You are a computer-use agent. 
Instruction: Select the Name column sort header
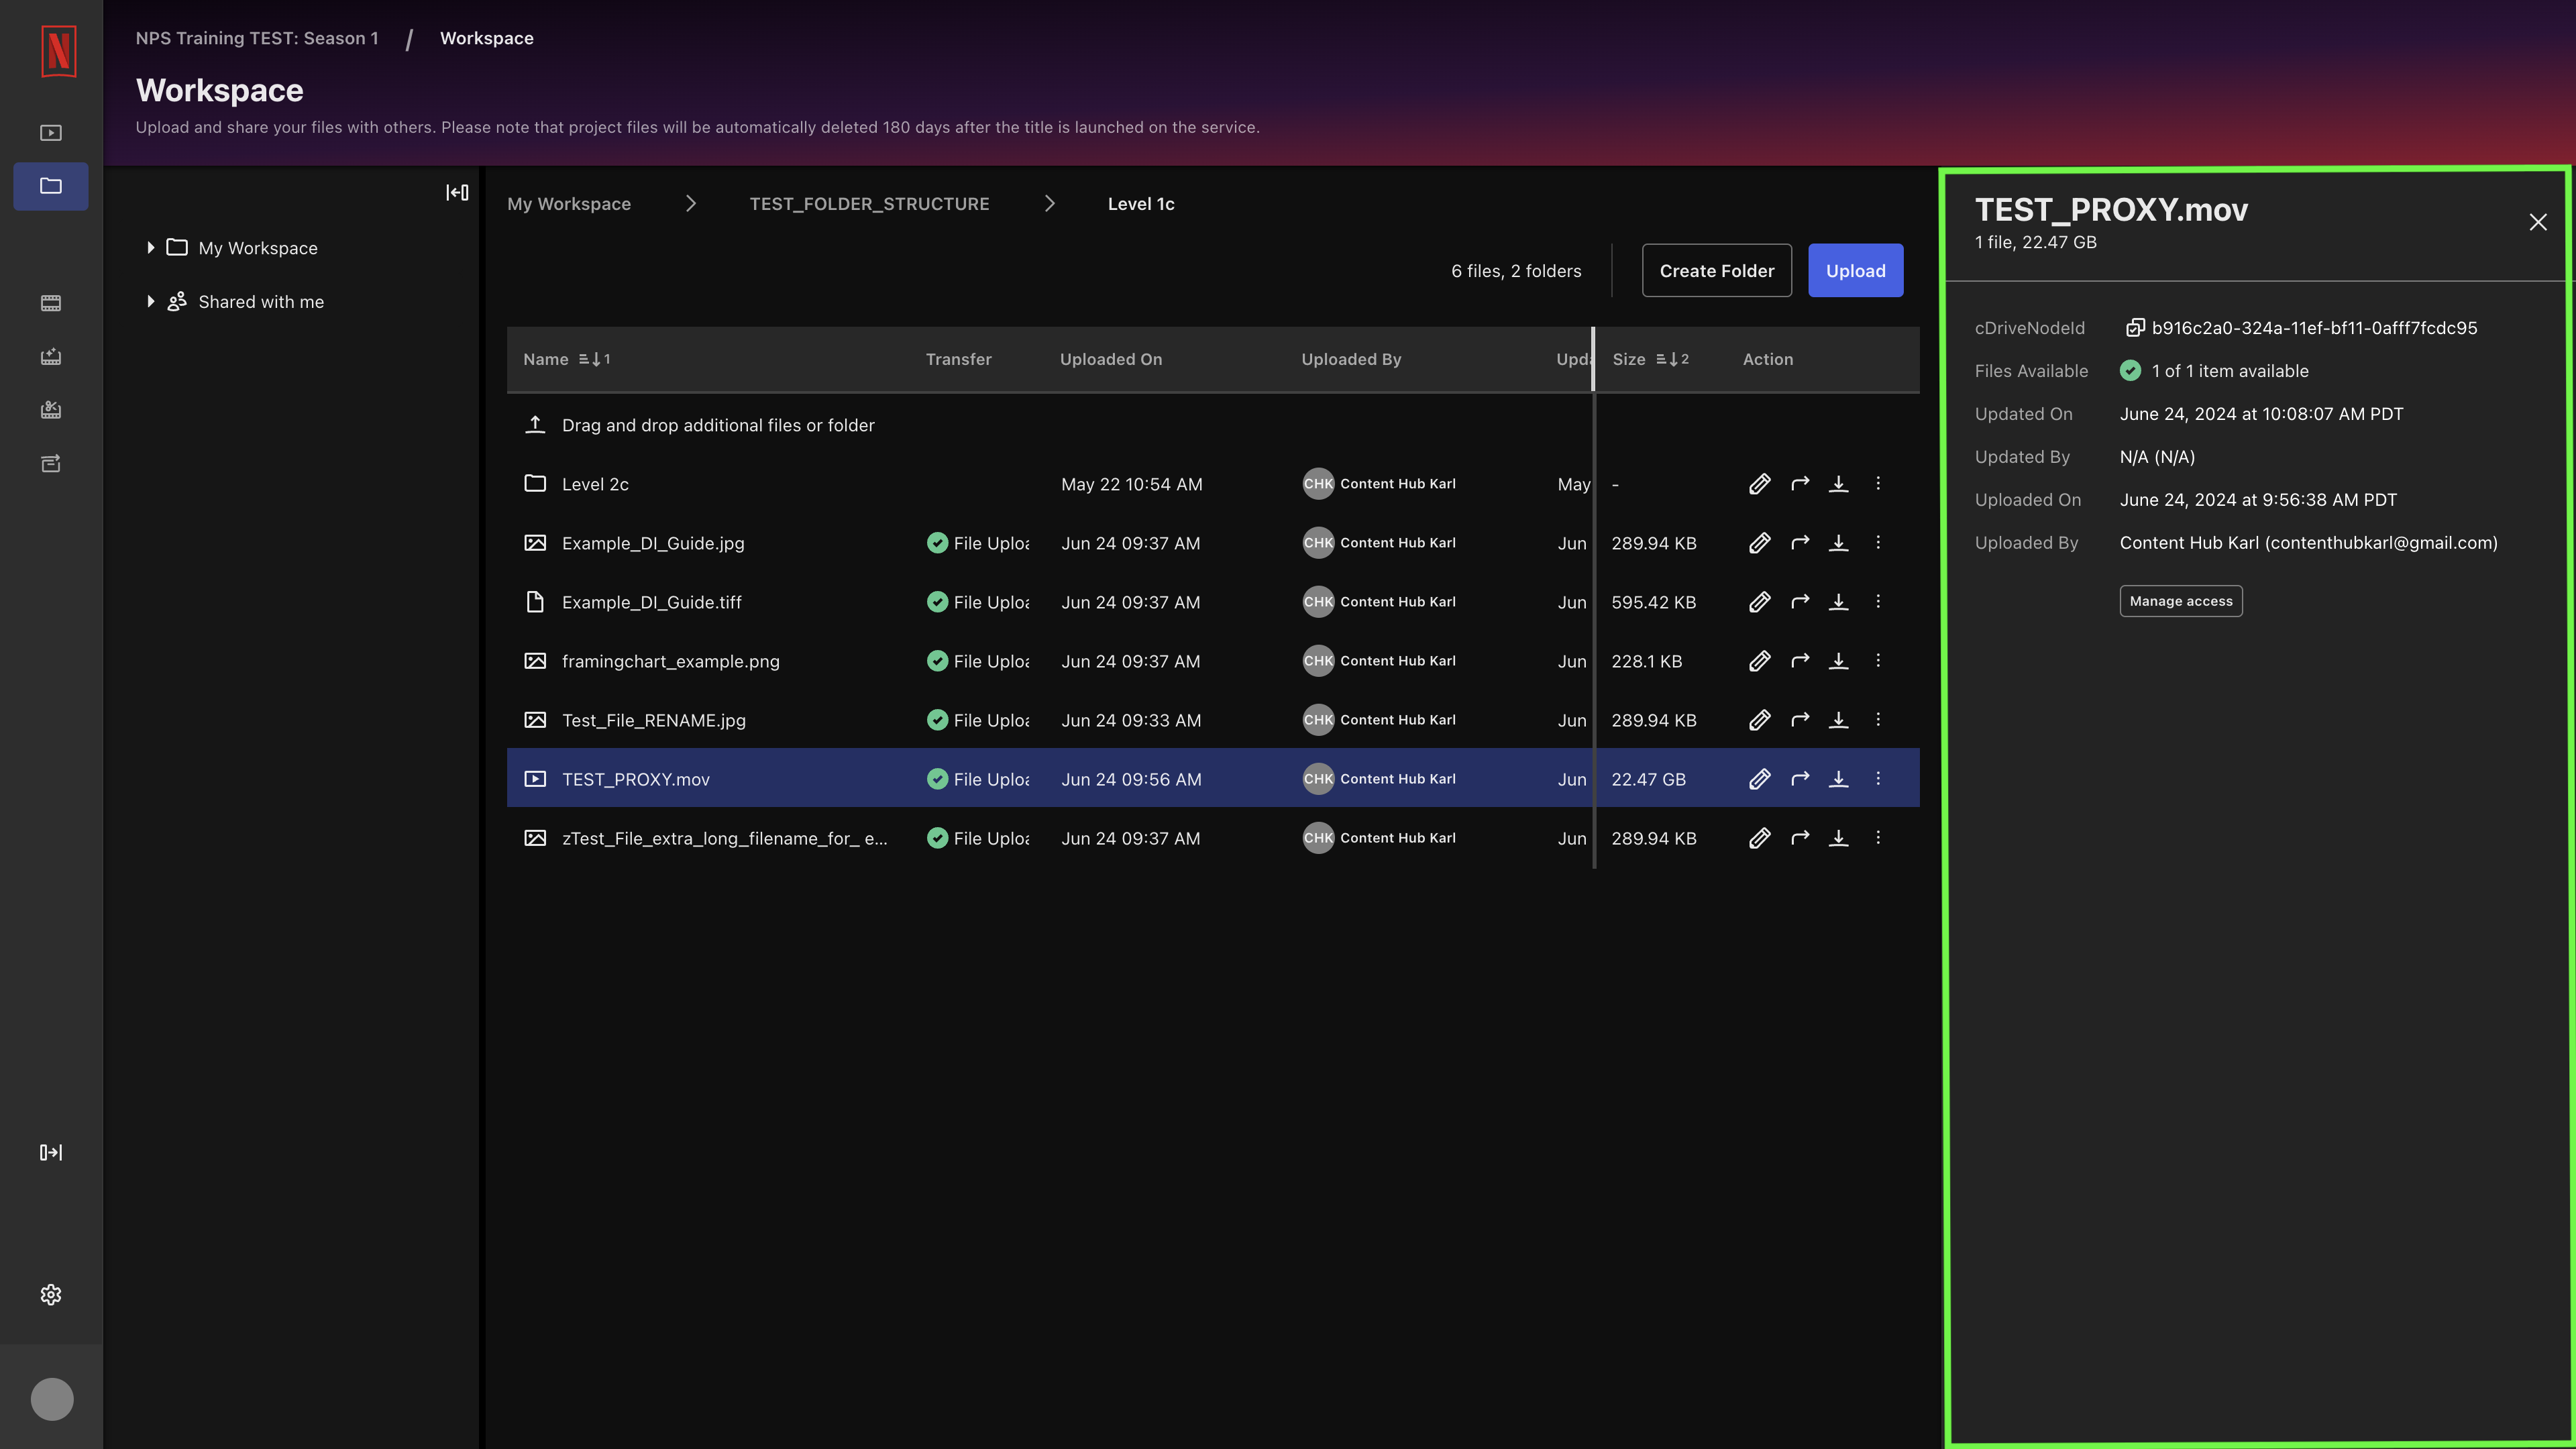pyautogui.click(x=566, y=359)
